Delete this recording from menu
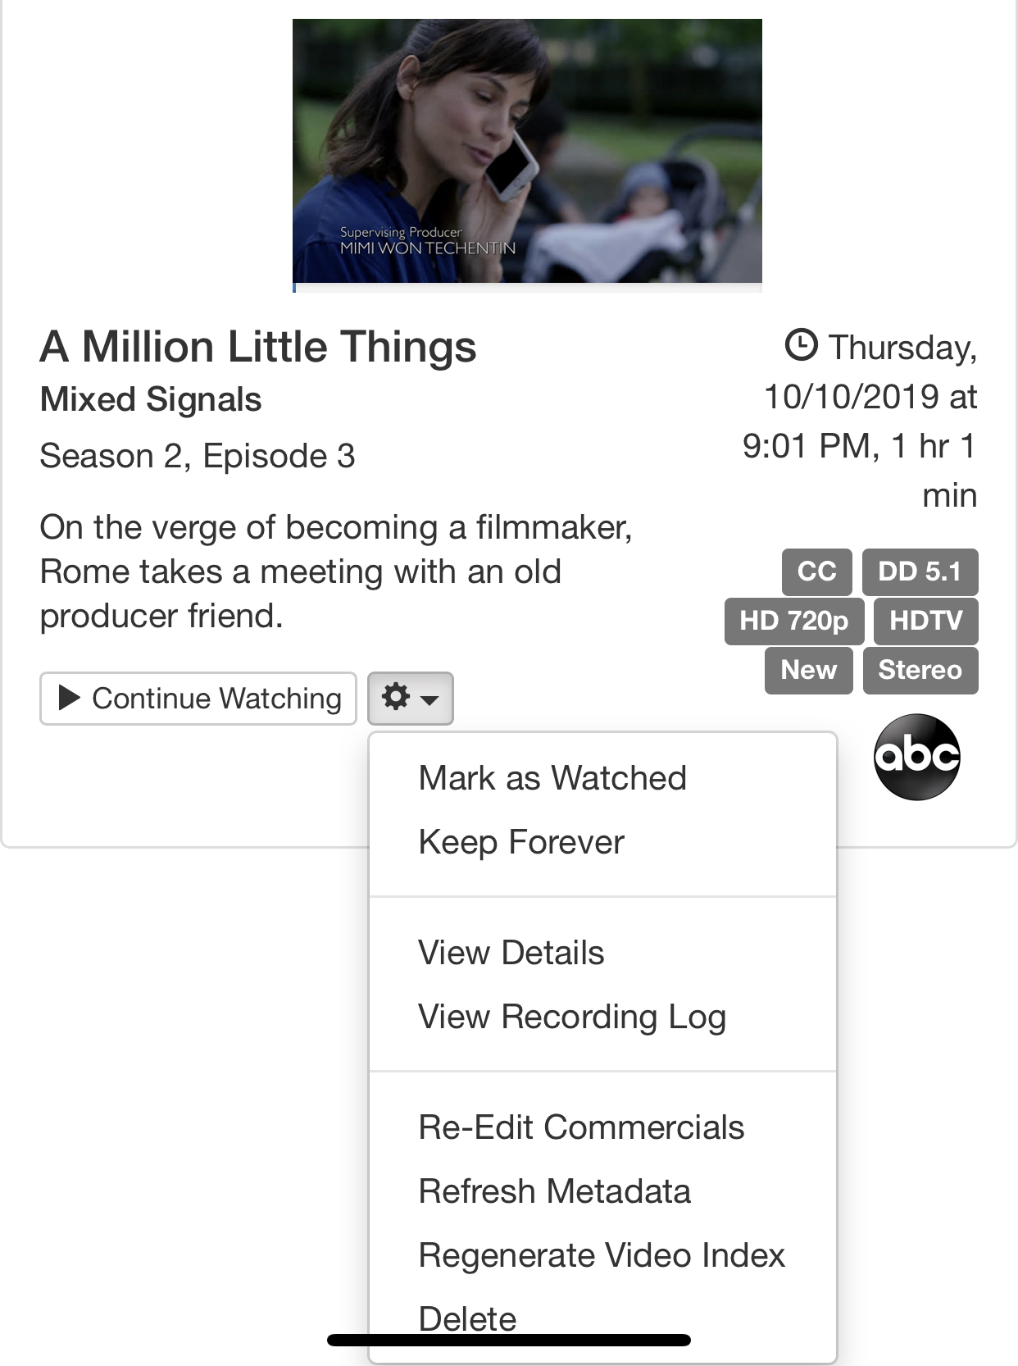This screenshot has width=1018, height=1366. point(467,1316)
